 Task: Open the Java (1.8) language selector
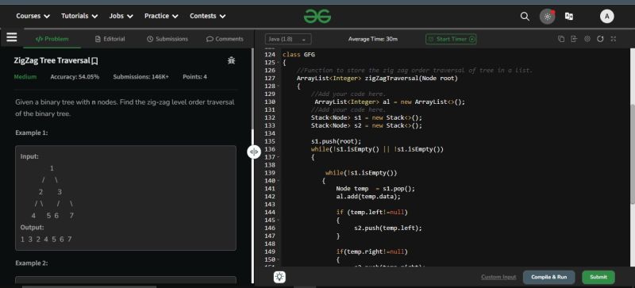[x=288, y=40]
